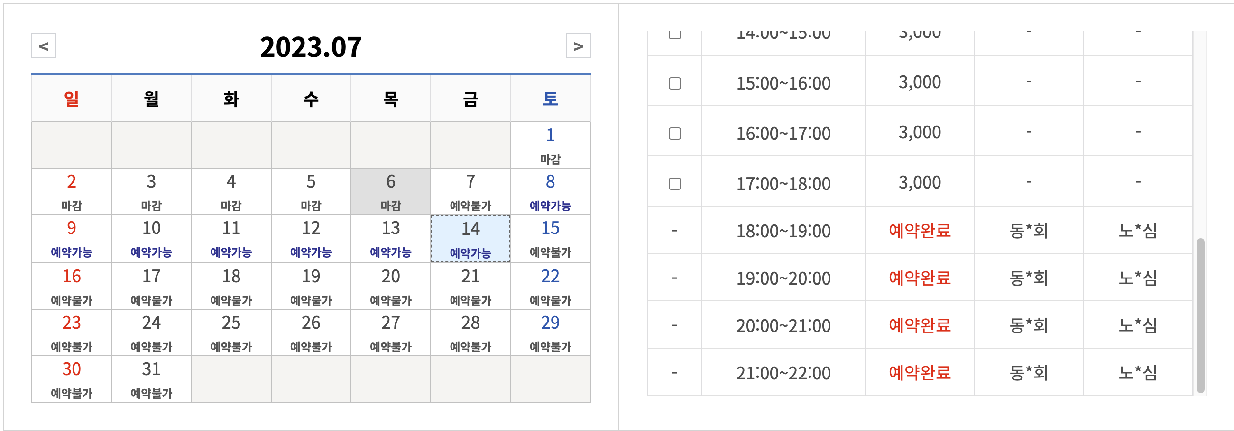Select July 8 on the calendar
The height and width of the screenshot is (431, 1234).
550,191
